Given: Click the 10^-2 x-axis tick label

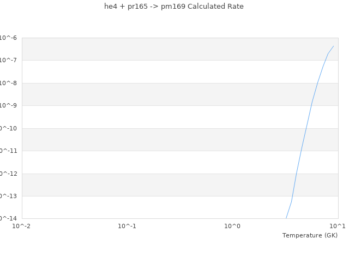Looking at the screenshot, I should point(22,225).
